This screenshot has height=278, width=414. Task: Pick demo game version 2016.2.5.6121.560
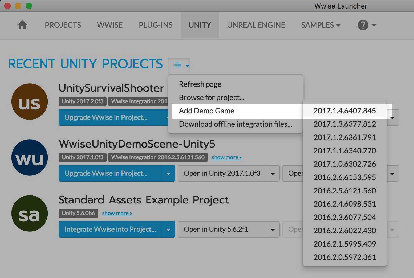[x=344, y=191]
